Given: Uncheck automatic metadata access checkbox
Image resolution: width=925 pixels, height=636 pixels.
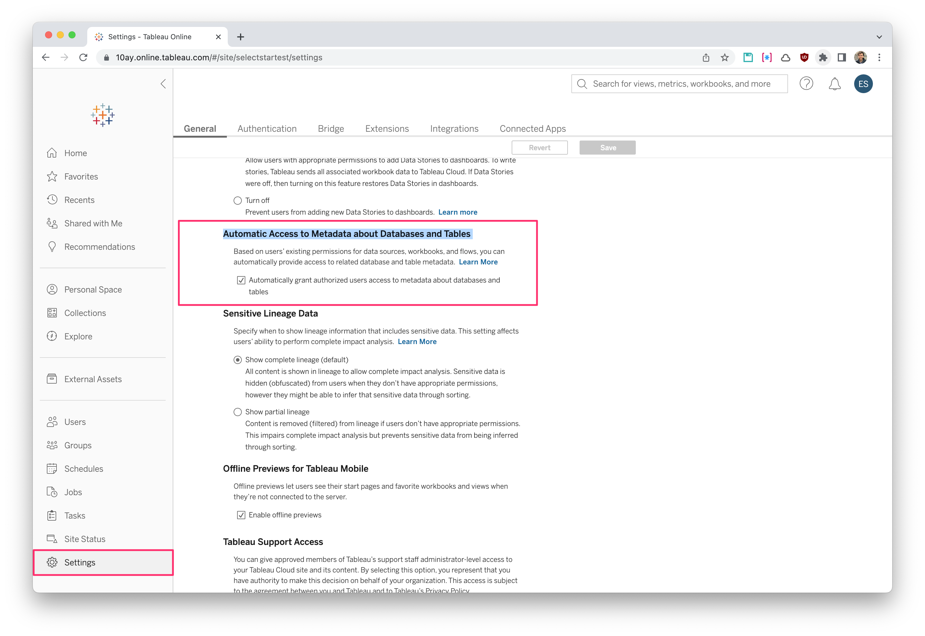Looking at the screenshot, I should pyautogui.click(x=241, y=280).
